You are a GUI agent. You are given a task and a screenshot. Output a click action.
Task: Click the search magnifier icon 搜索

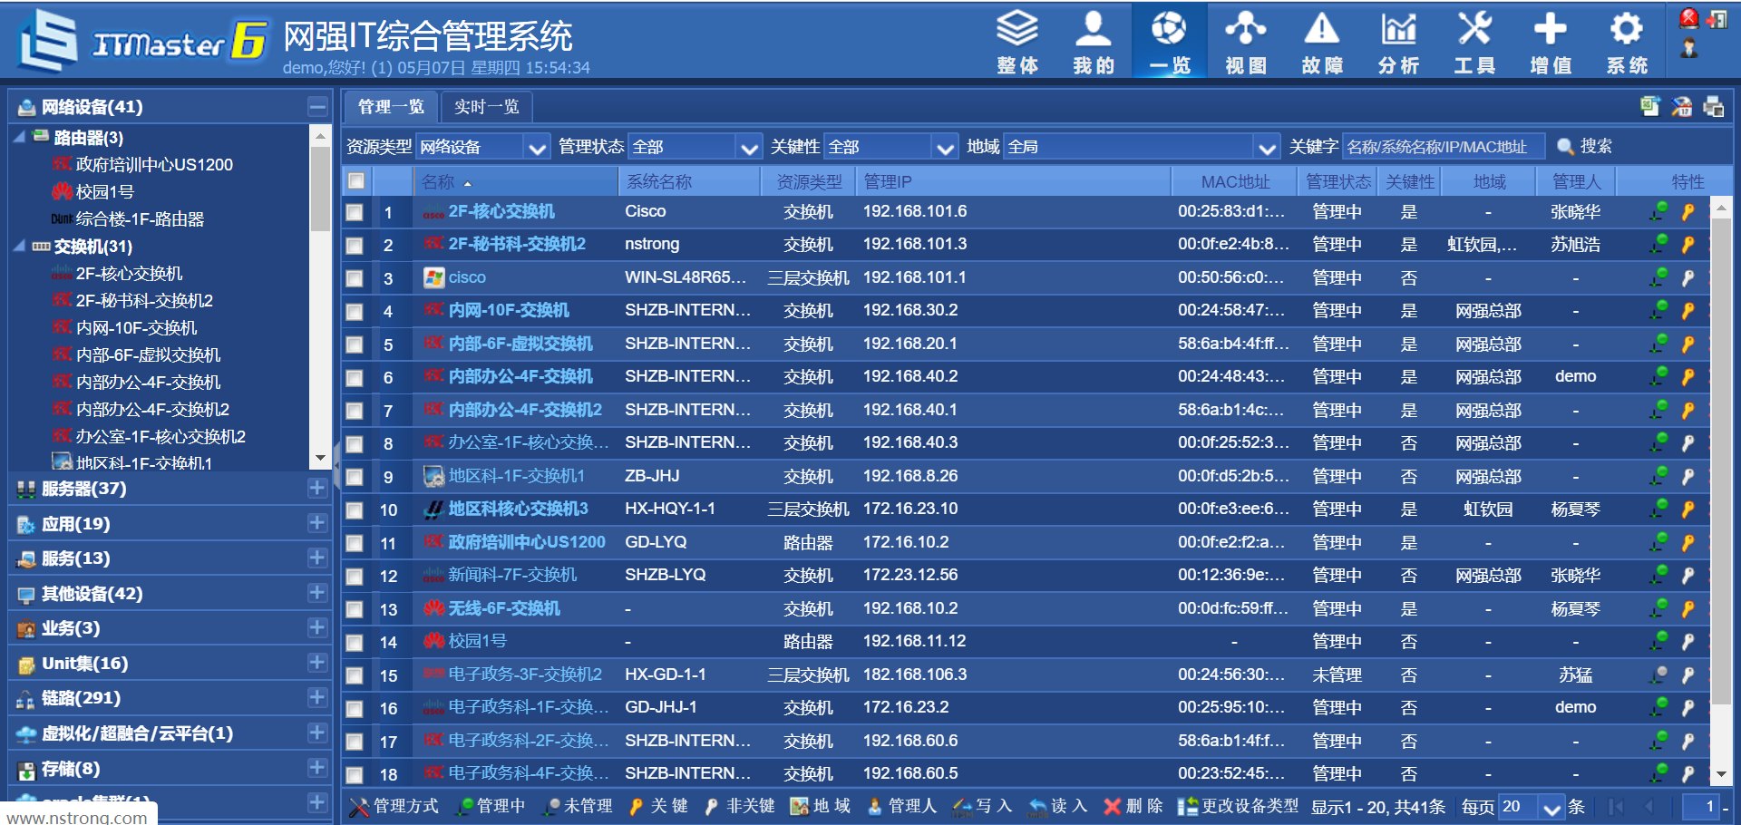point(1584,146)
